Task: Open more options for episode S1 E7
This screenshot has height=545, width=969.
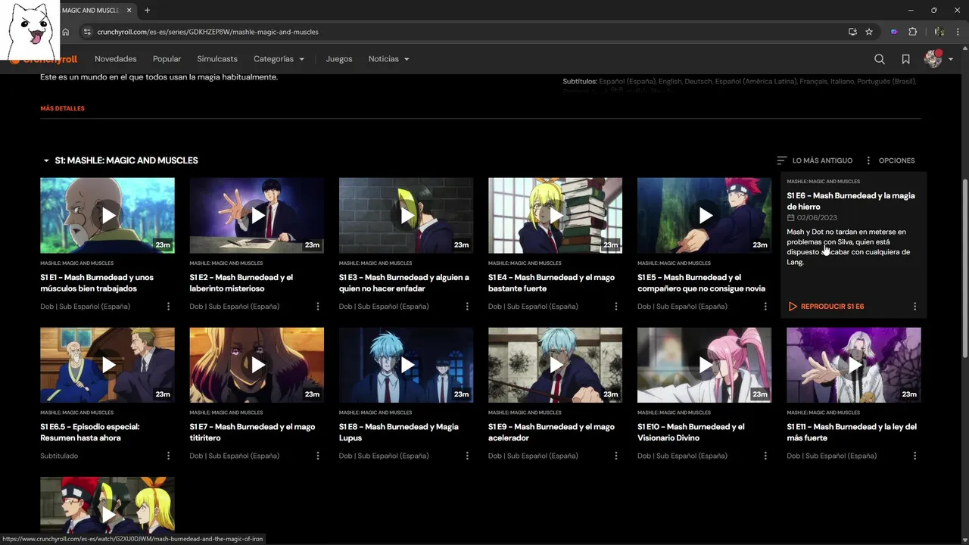Action: (317, 456)
